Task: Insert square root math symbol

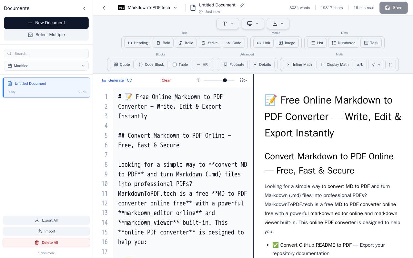Action: click(x=376, y=64)
